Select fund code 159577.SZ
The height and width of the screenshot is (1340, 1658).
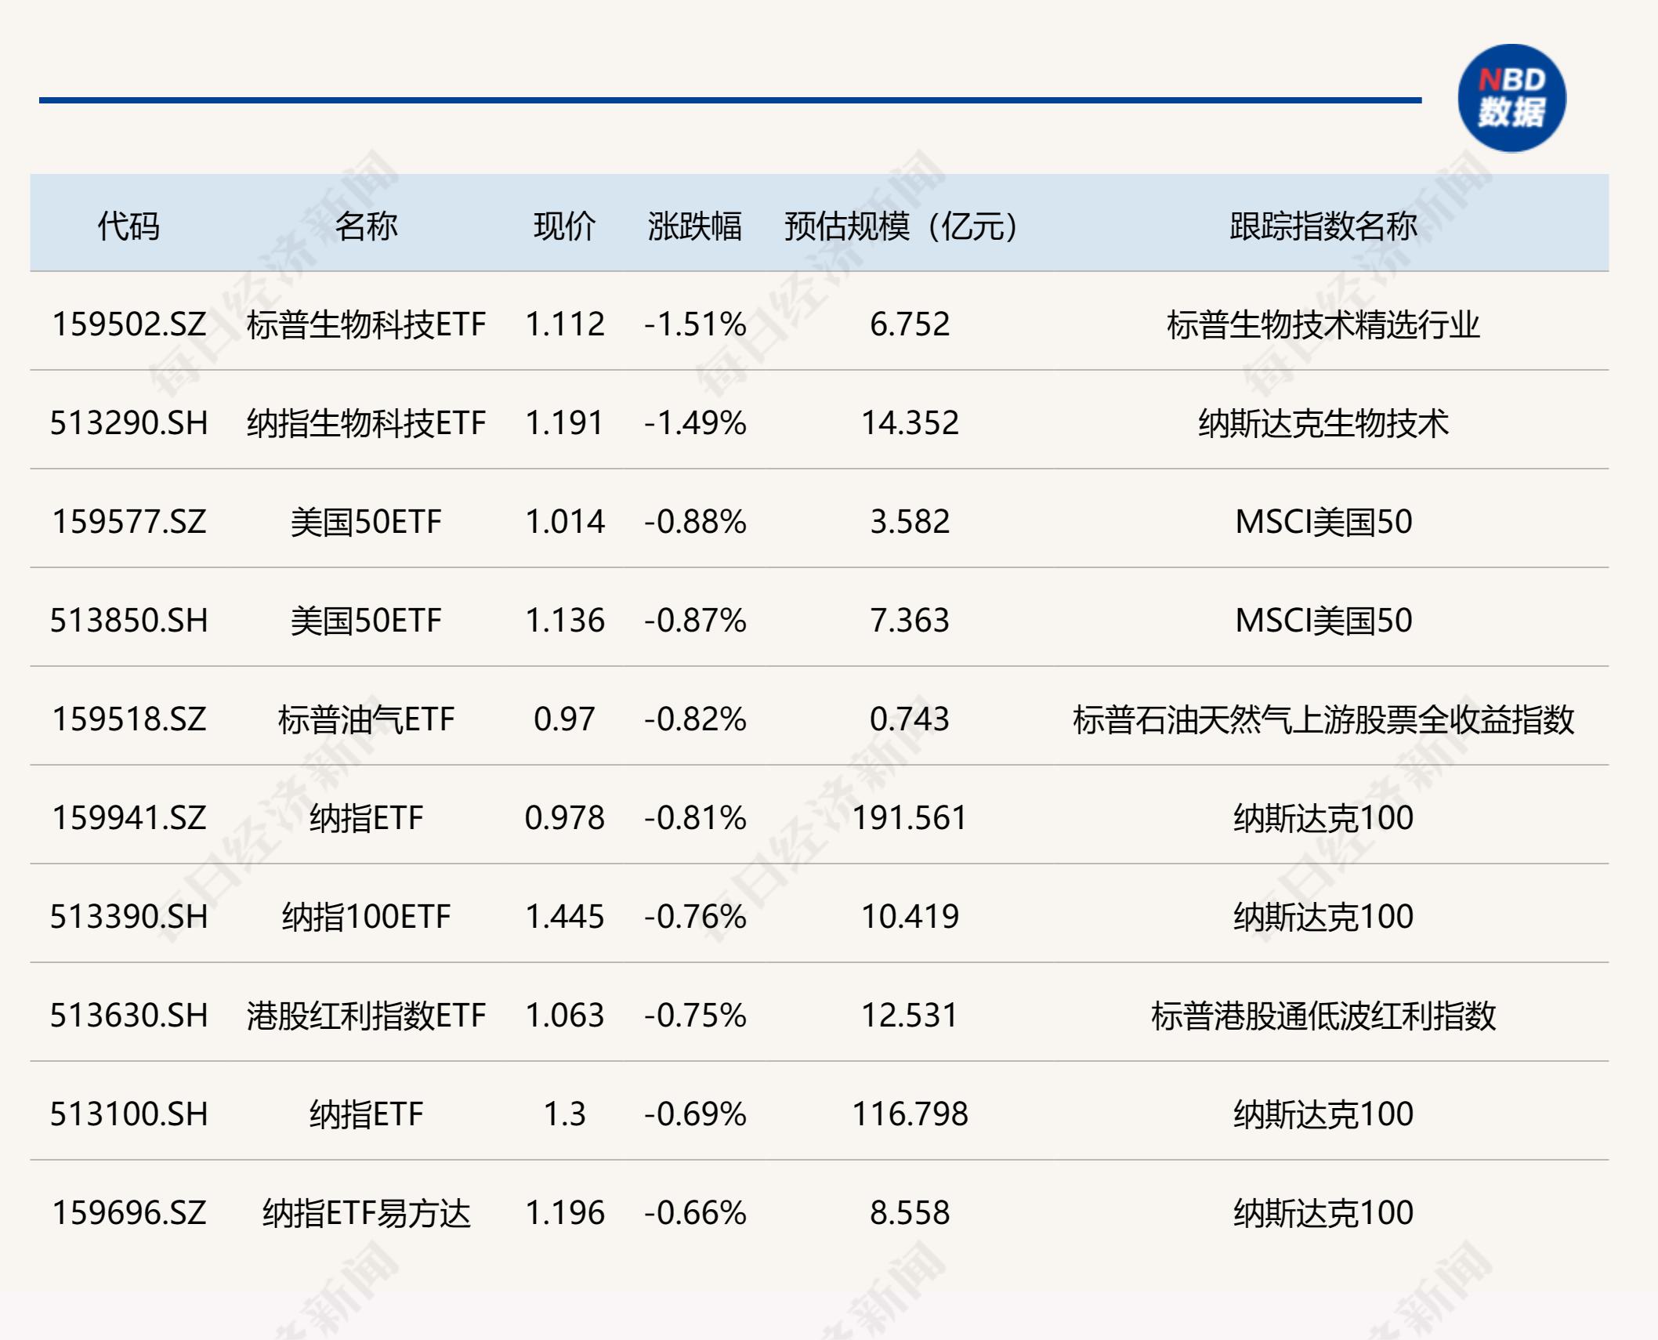click(x=129, y=522)
